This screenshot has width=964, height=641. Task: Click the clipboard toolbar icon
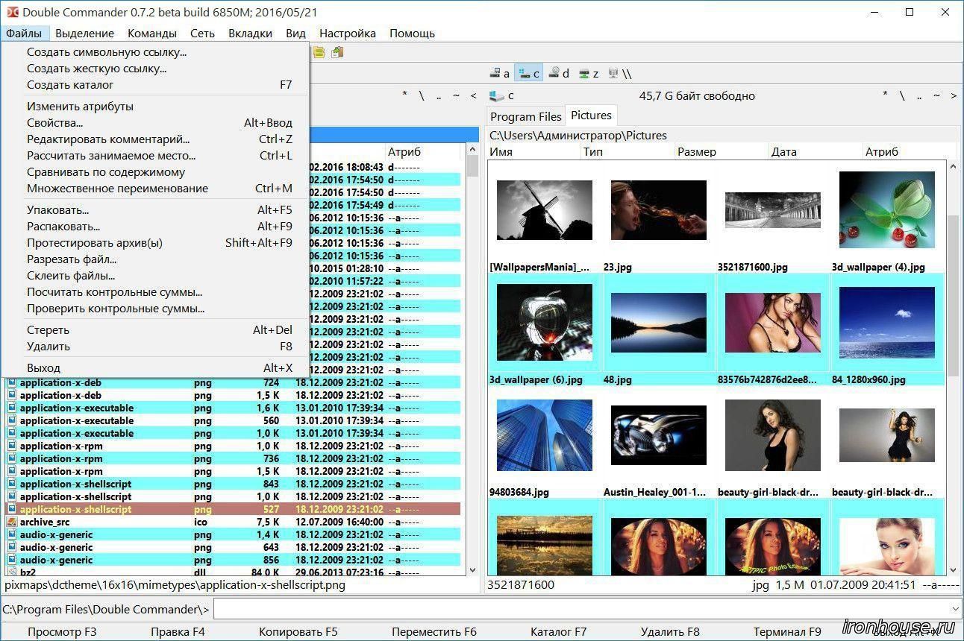pyautogui.click(x=337, y=52)
